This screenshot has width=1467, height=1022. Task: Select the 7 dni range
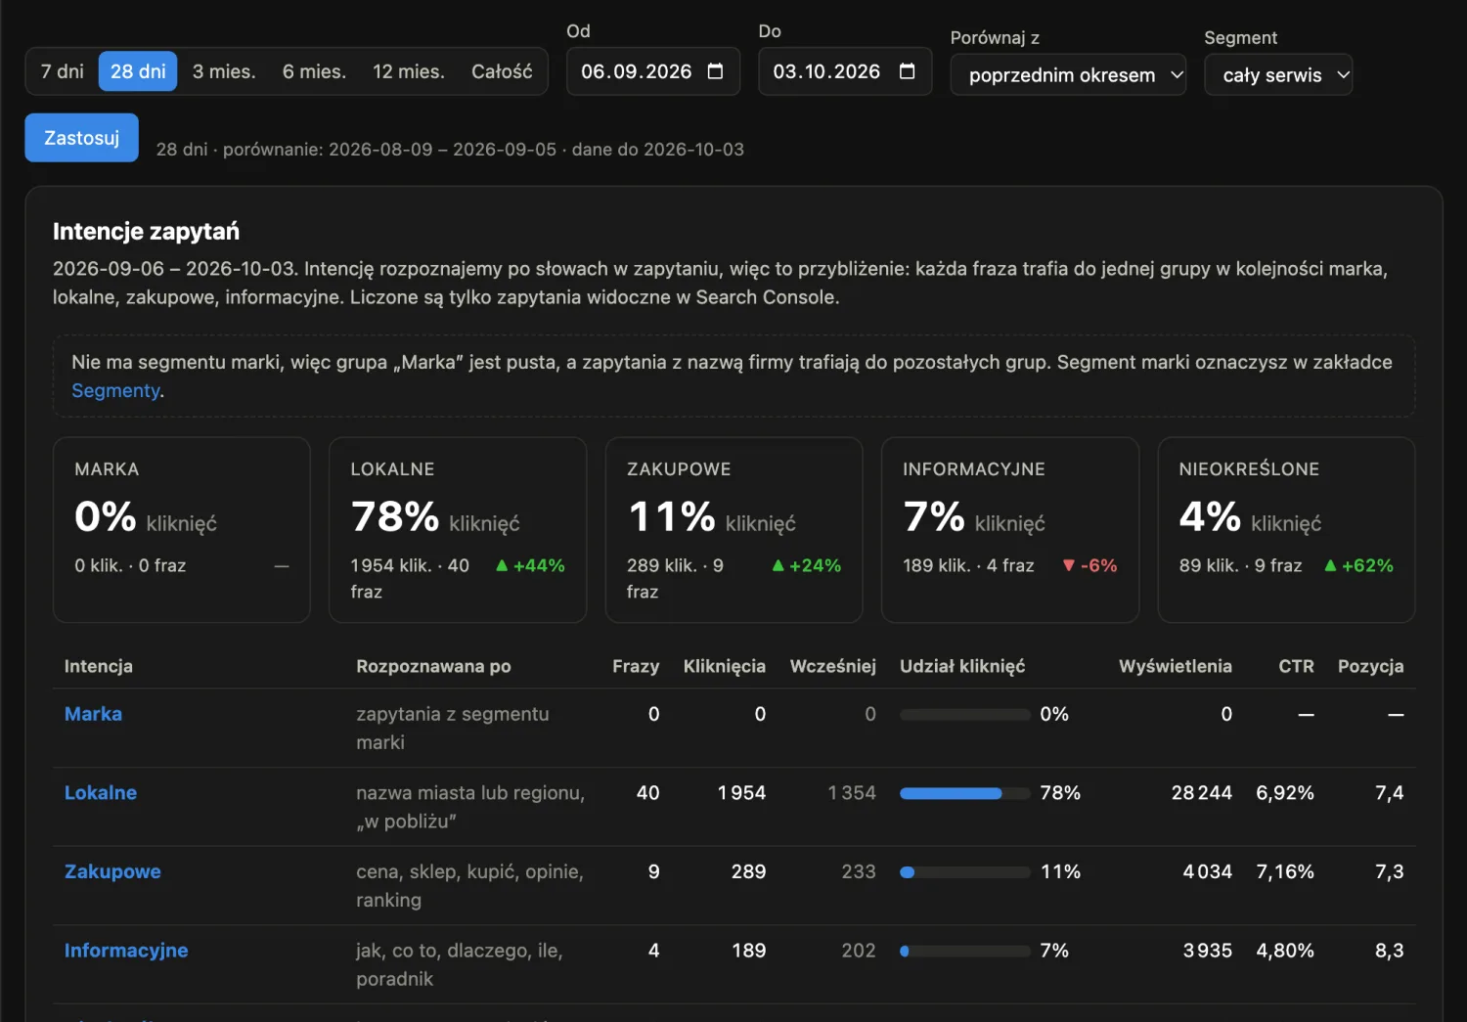(x=62, y=71)
